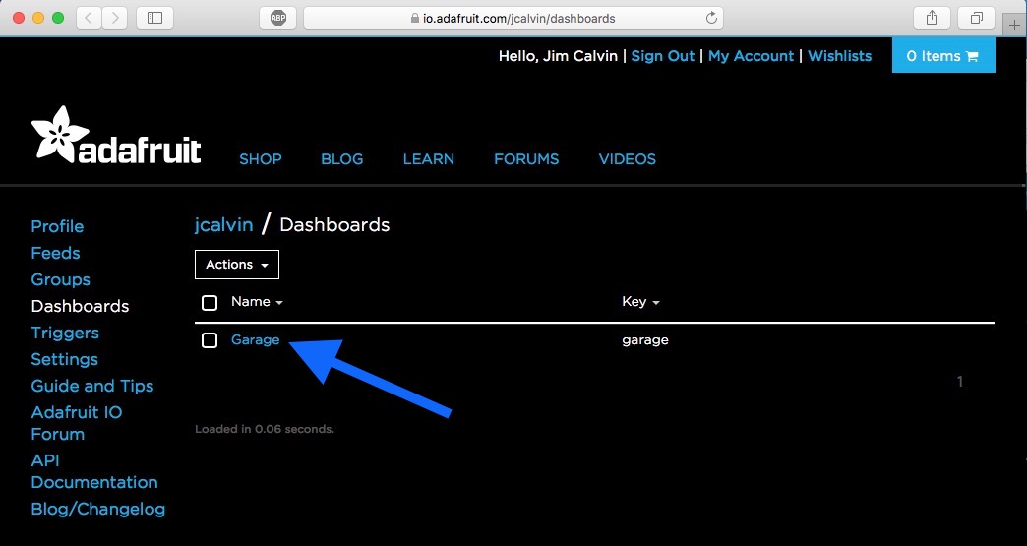
Task: Open Adafruit IO Forum link
Action: [77, 423]
